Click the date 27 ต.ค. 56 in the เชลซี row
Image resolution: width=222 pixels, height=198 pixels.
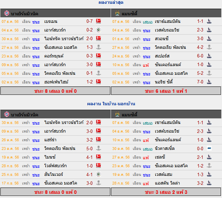121,157
